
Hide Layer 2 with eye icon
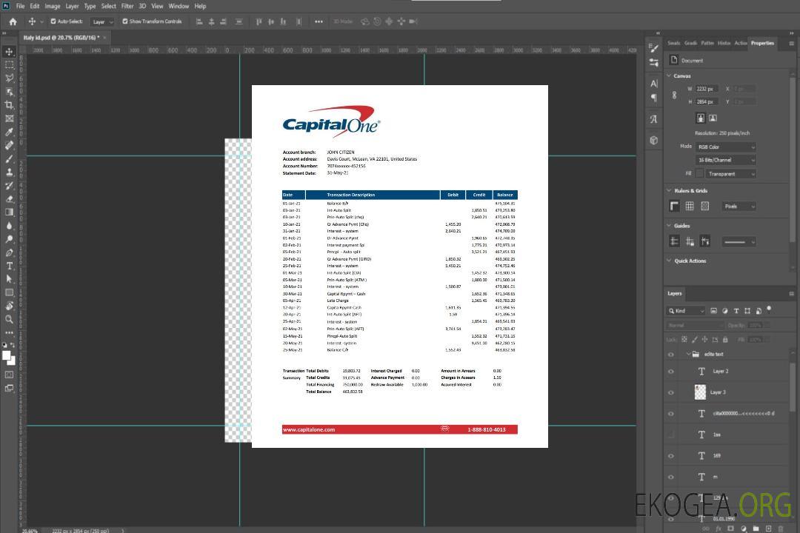[x=671, y=372]
